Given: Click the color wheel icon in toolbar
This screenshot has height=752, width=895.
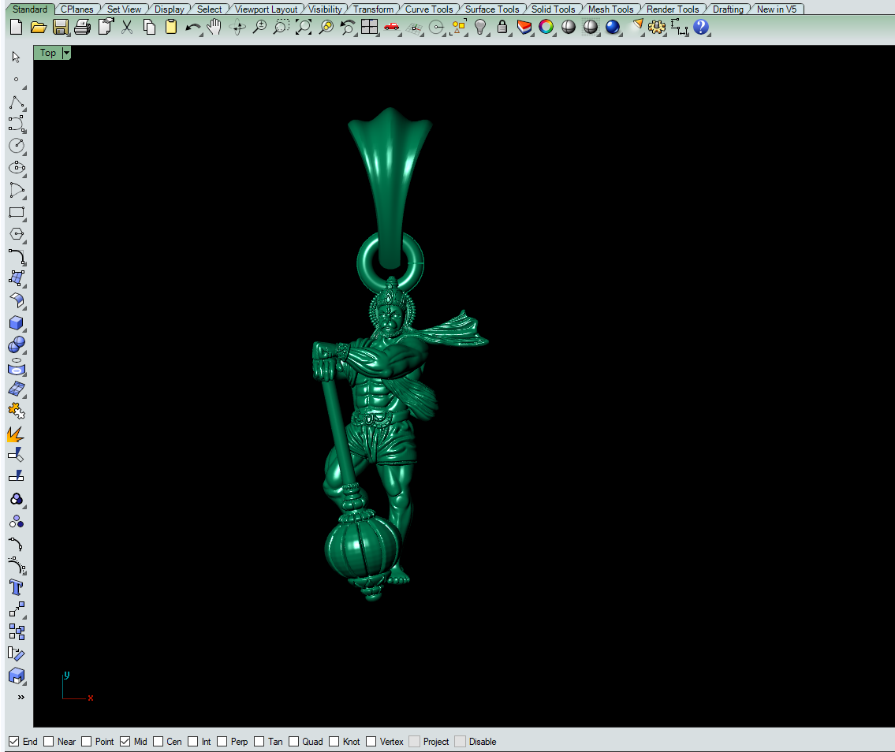Looking at the screenshot, I should coord(546,28).
